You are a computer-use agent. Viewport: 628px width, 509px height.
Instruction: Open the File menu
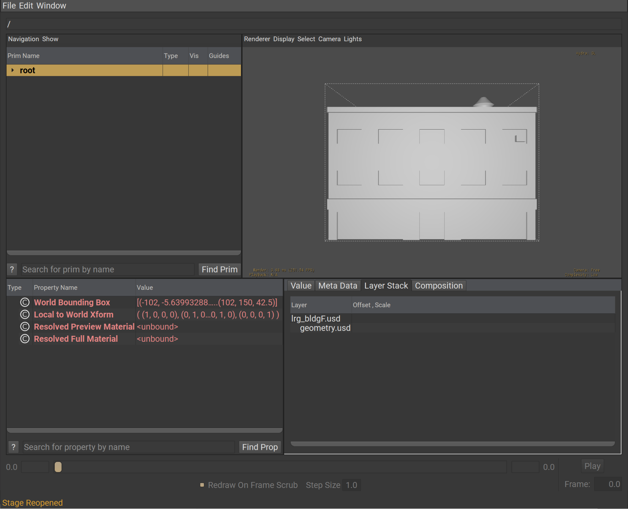[x=9, y=6]
